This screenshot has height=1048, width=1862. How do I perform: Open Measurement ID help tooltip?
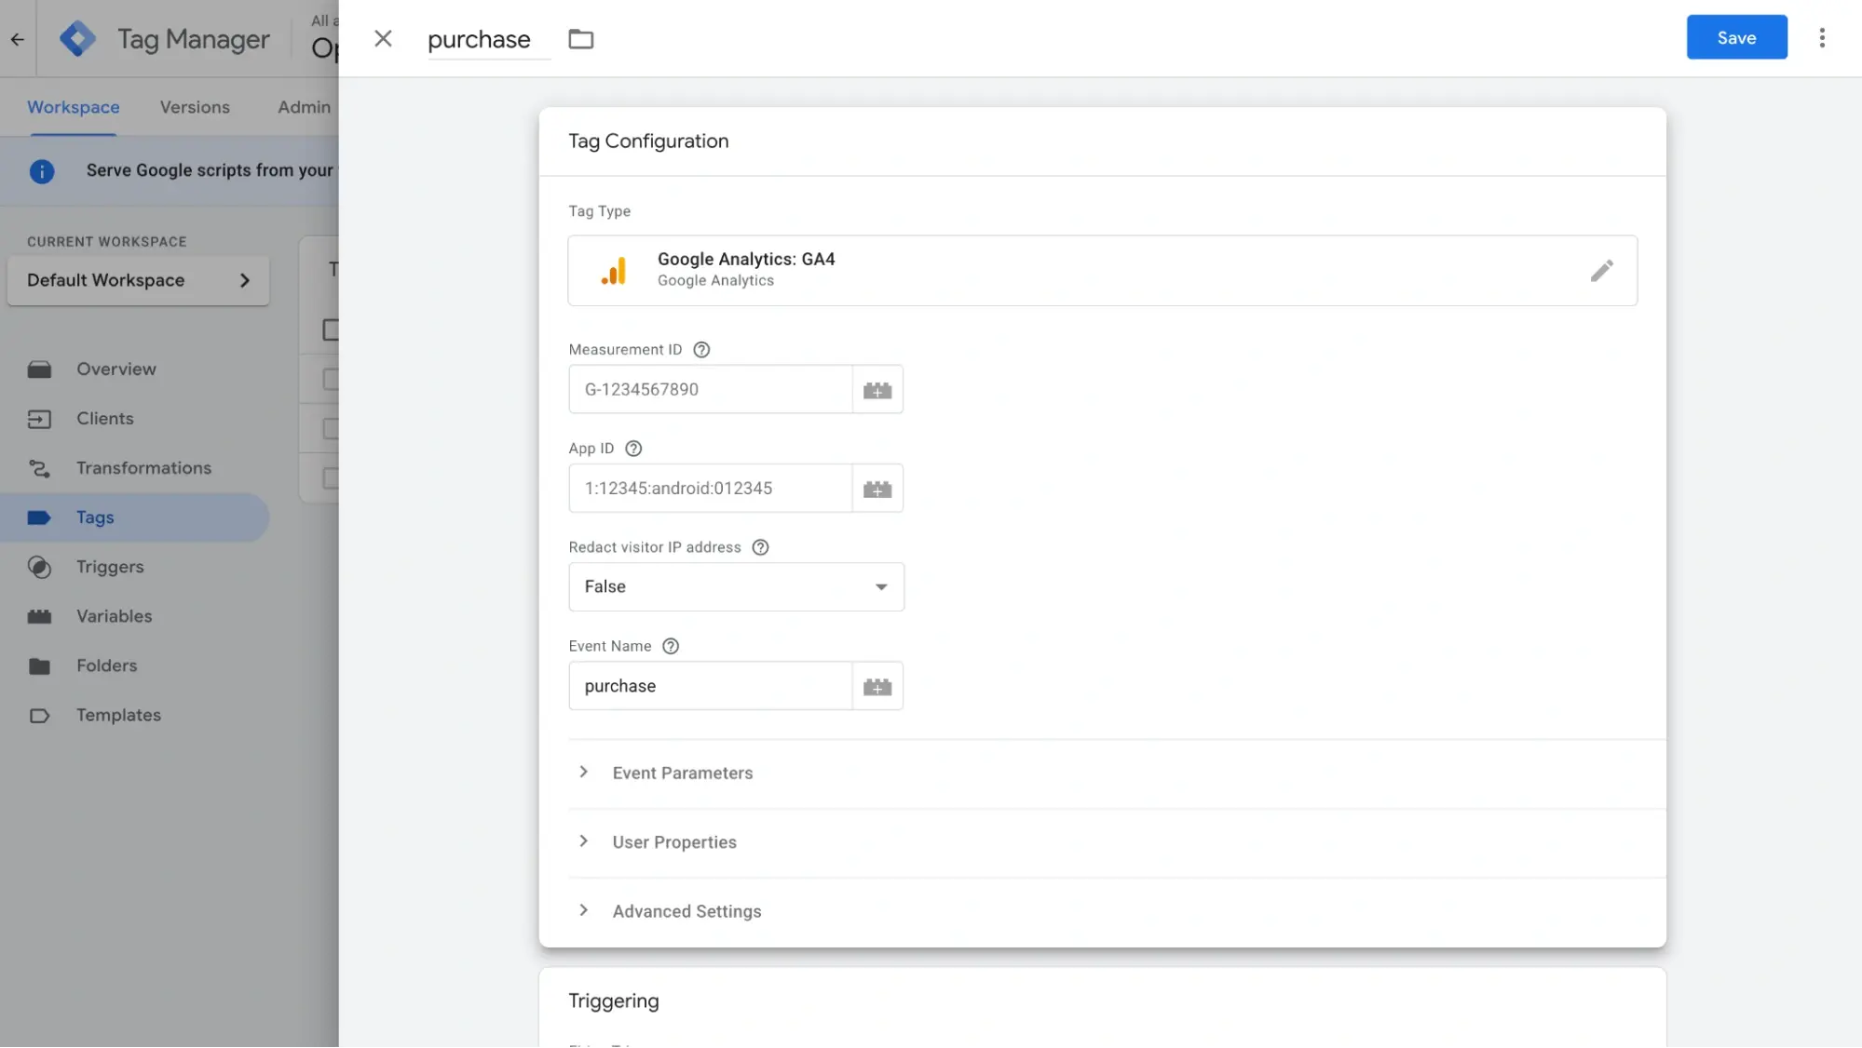(701, 350)
